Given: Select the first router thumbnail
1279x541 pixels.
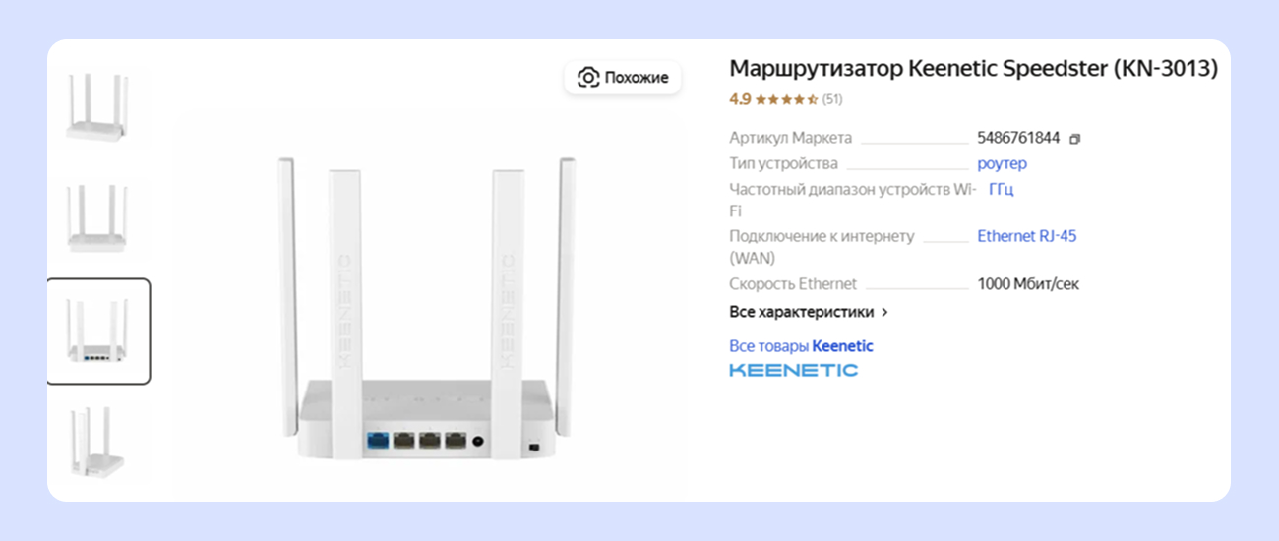Looking at the screenshot, I should [x=98, y=106].
